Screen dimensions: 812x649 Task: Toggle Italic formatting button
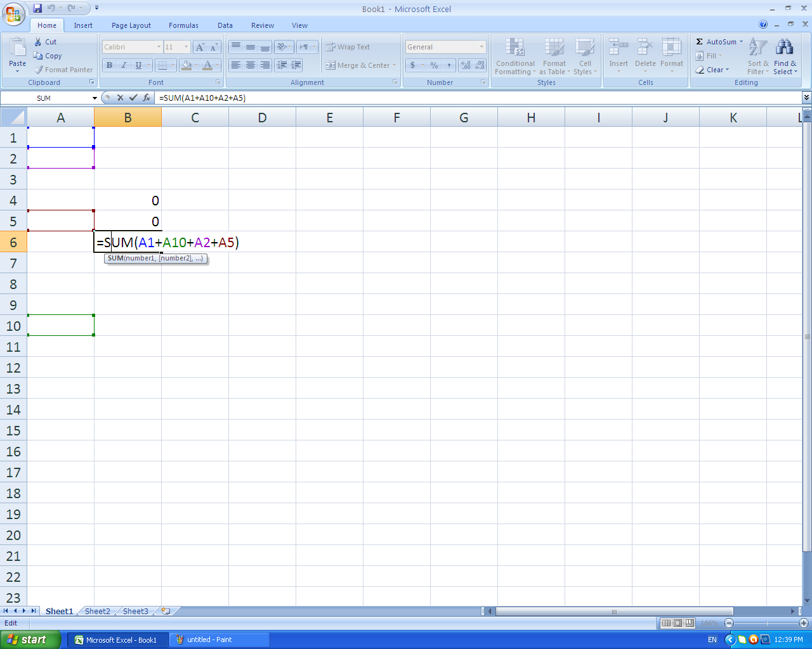click(124, 65)
